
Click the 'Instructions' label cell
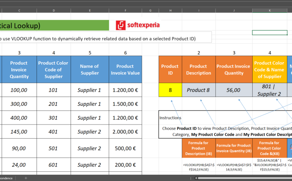pos(170,118)
